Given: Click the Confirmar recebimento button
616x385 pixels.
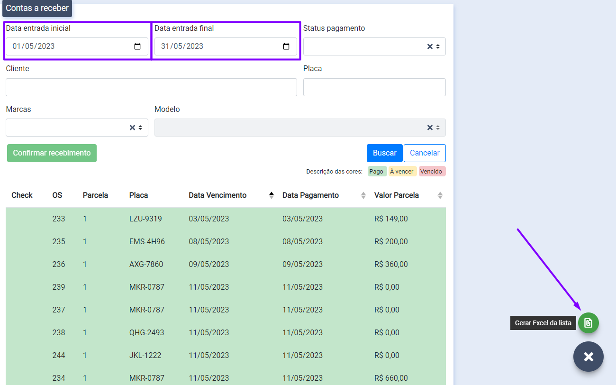Looking at the screenshot, I should point(52,153).
